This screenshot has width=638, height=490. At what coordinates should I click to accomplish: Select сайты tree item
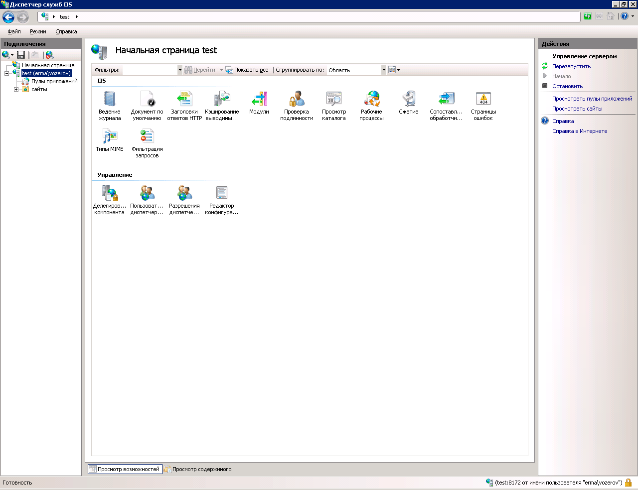point(39,89)
